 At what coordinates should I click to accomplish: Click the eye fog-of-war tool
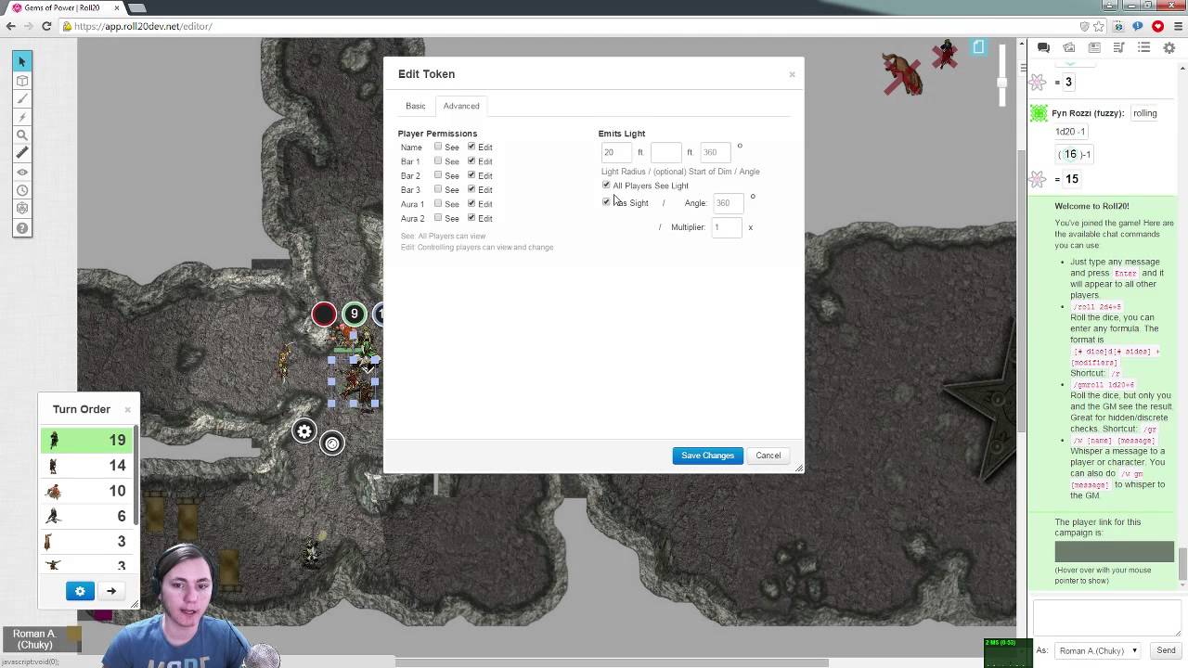tap(22, 172)
